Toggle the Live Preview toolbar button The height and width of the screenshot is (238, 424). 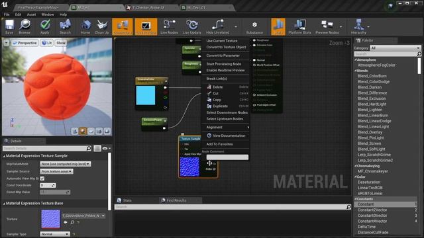[146, 26]
